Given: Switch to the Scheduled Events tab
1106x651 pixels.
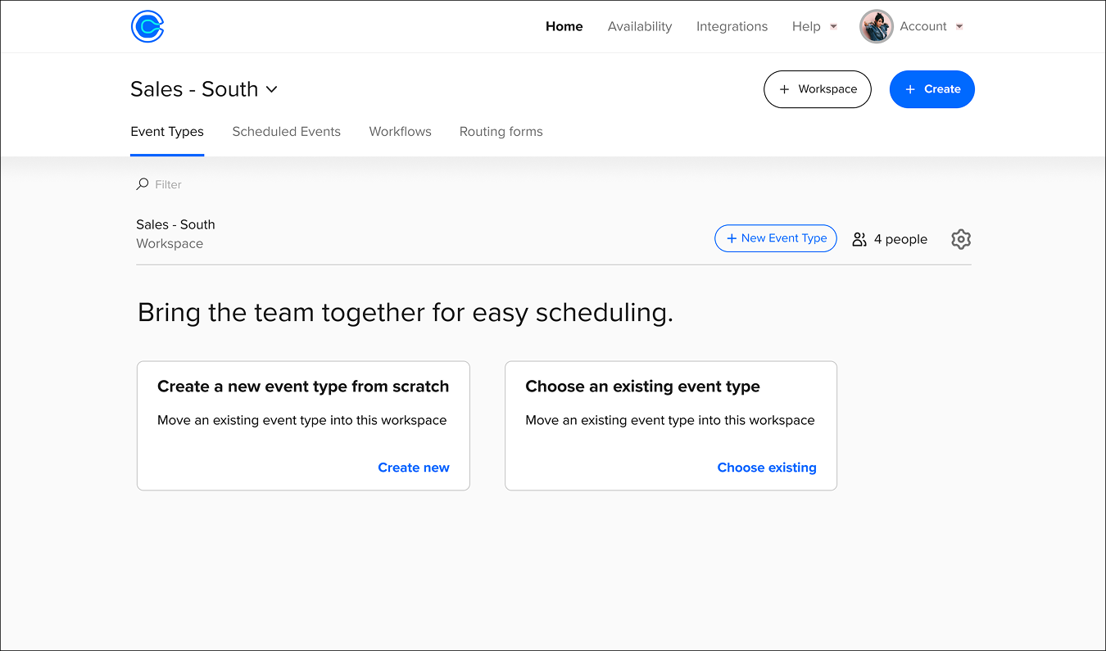Looking at the screenshot, I should (x=286, y=131).
